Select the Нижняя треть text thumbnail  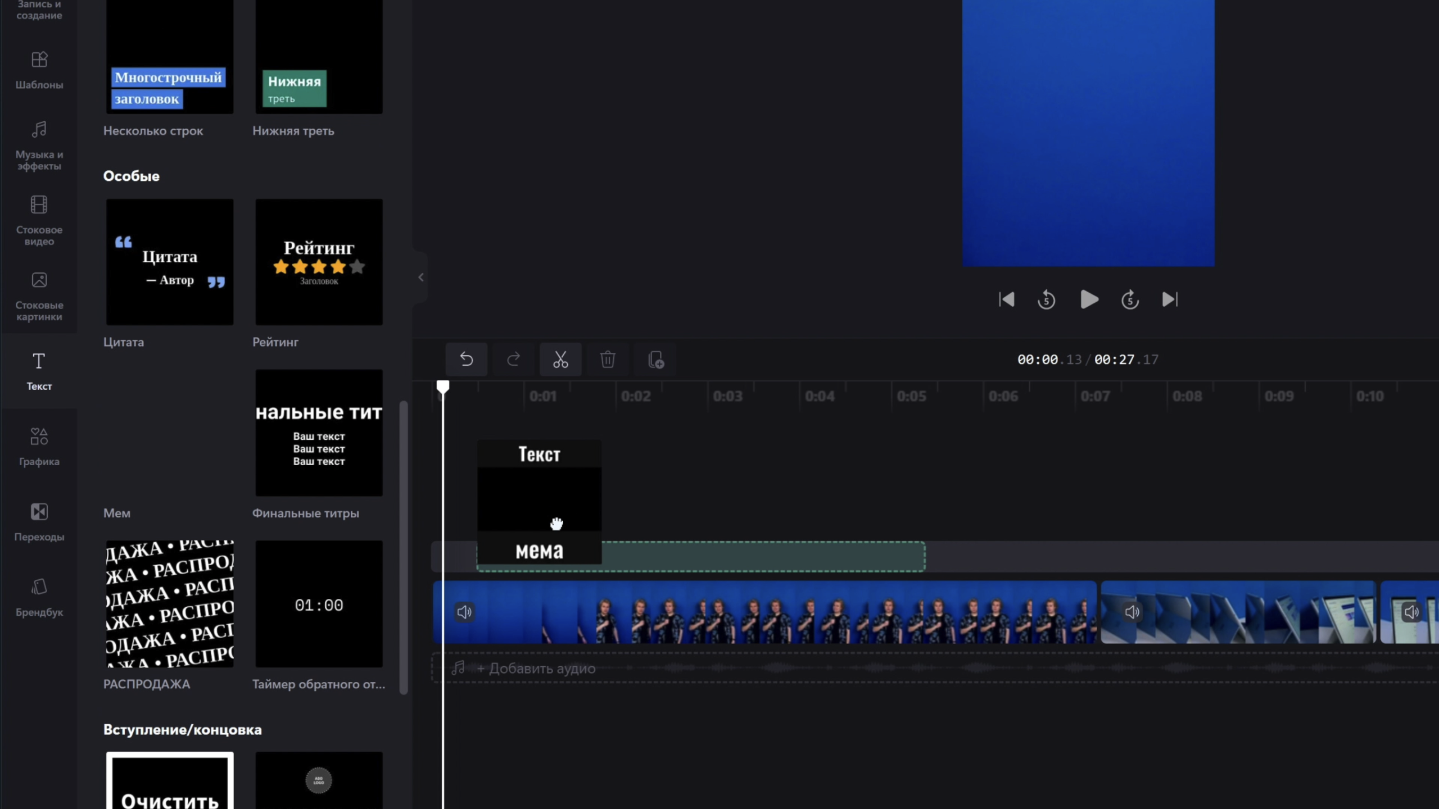pyautogui.click(x=319, y=56)
